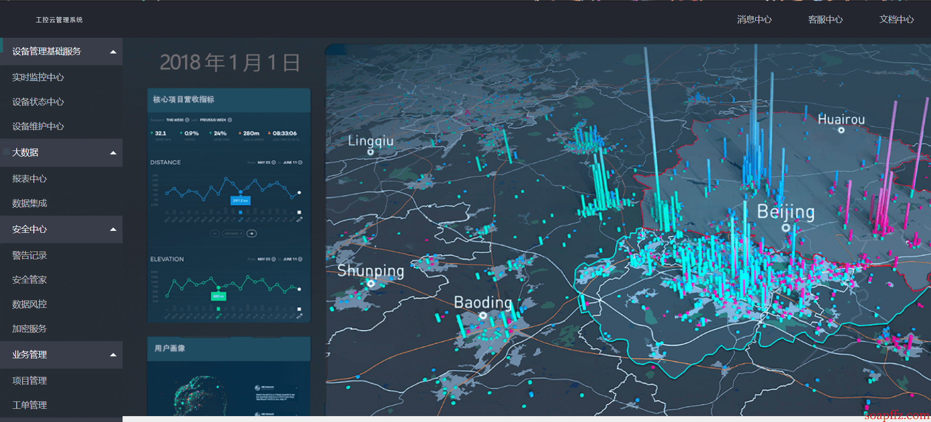Select the green highlighted ELEVATION data point
This screenshot has height=422, width=931.
[x=218, y=288]
